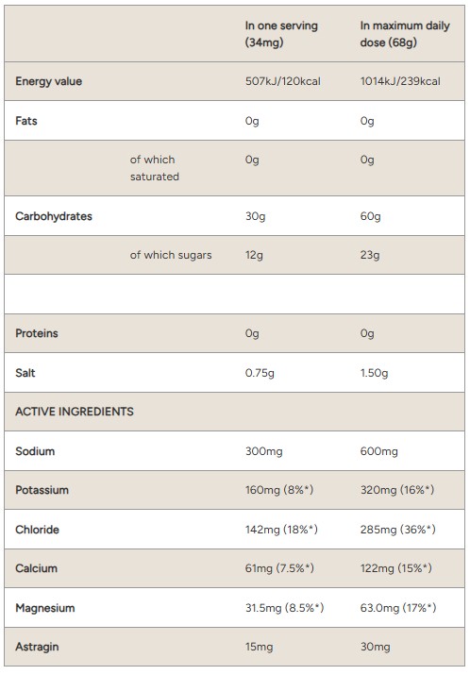Viewport: 470px width, 675px height.
Task: Select the Potassium 160mg (8%*) cell
Action: tap(279, 490)
